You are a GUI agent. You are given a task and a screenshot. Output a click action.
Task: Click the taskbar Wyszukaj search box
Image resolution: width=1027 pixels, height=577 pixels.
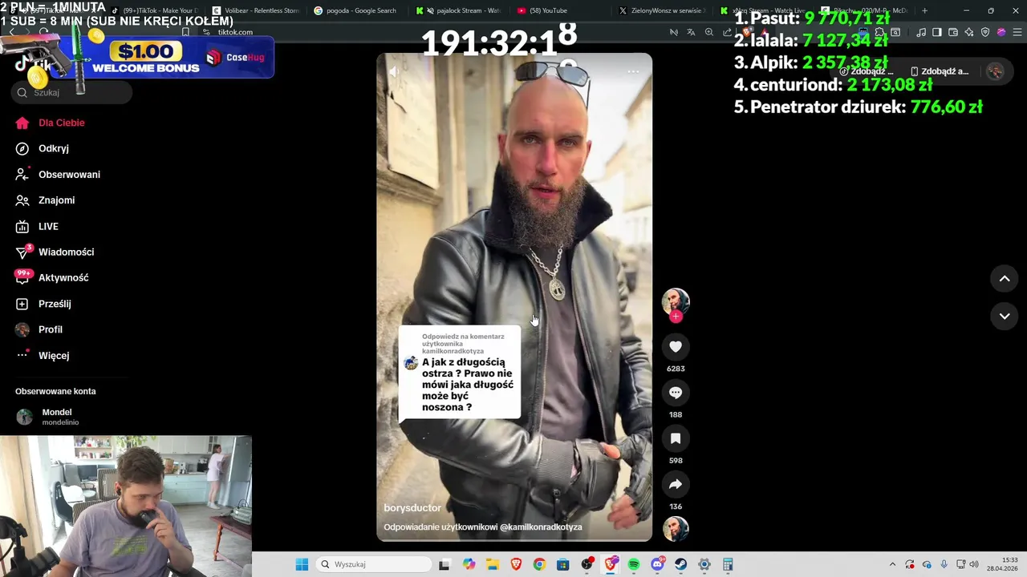point(374,564)
